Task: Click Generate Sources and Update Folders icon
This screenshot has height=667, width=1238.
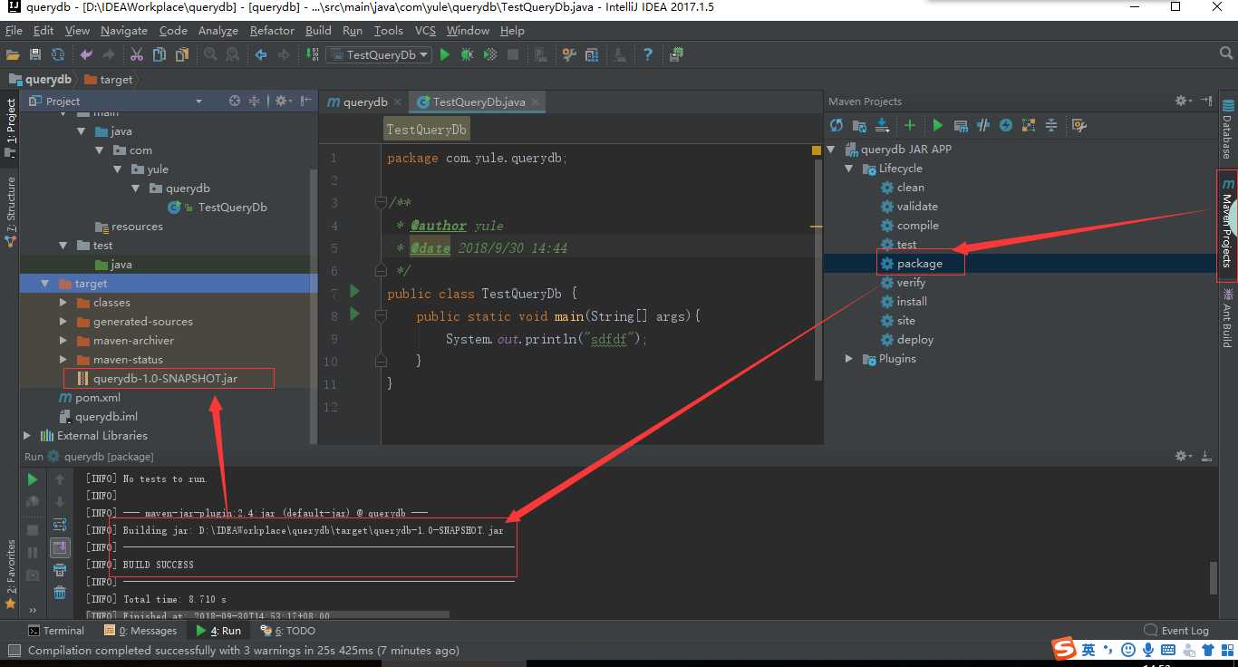Action: pyautogui.click(x=859, y=125)
